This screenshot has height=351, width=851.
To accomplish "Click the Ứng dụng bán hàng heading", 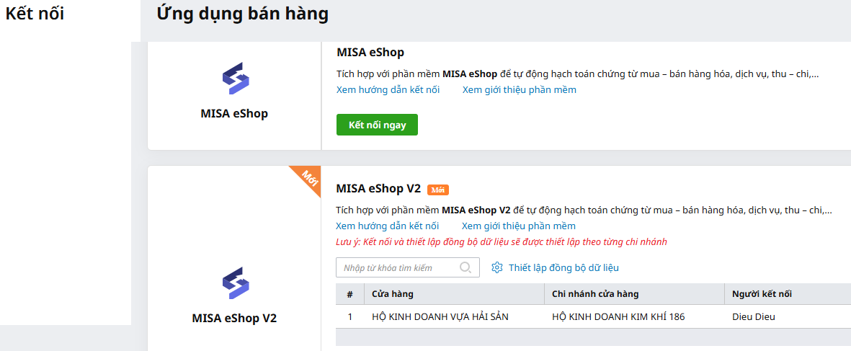I will [243, 14].
